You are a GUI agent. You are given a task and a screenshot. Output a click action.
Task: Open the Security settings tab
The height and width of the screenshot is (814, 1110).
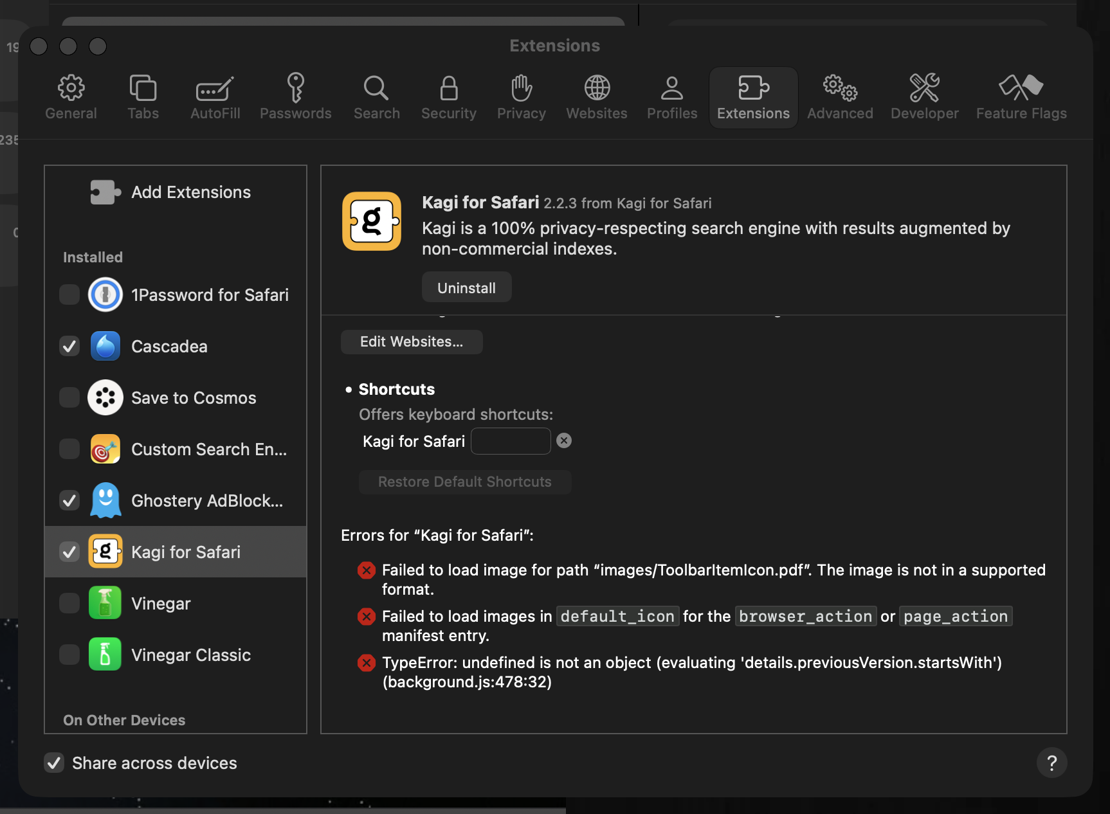click(449, 97)
